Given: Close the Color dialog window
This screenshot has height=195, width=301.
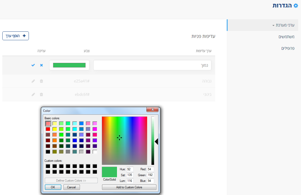Looking at the screenshot, I should (x=153, y=110).
